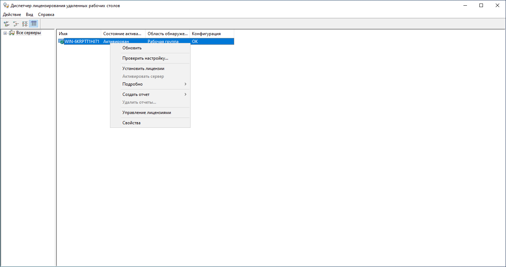Switch to list view in toolbar
The image size is (506, 267).
[x=25, y=24]
